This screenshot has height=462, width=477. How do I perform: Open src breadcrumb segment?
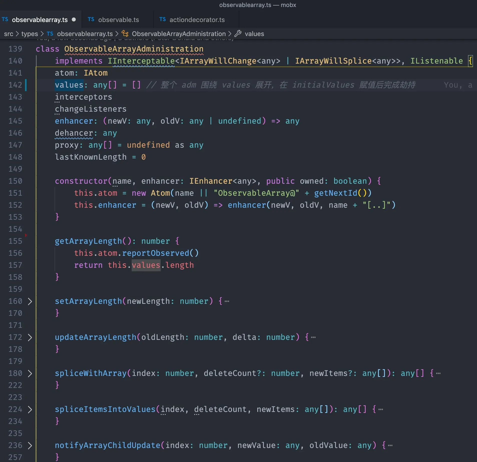(x=9, y=34)
